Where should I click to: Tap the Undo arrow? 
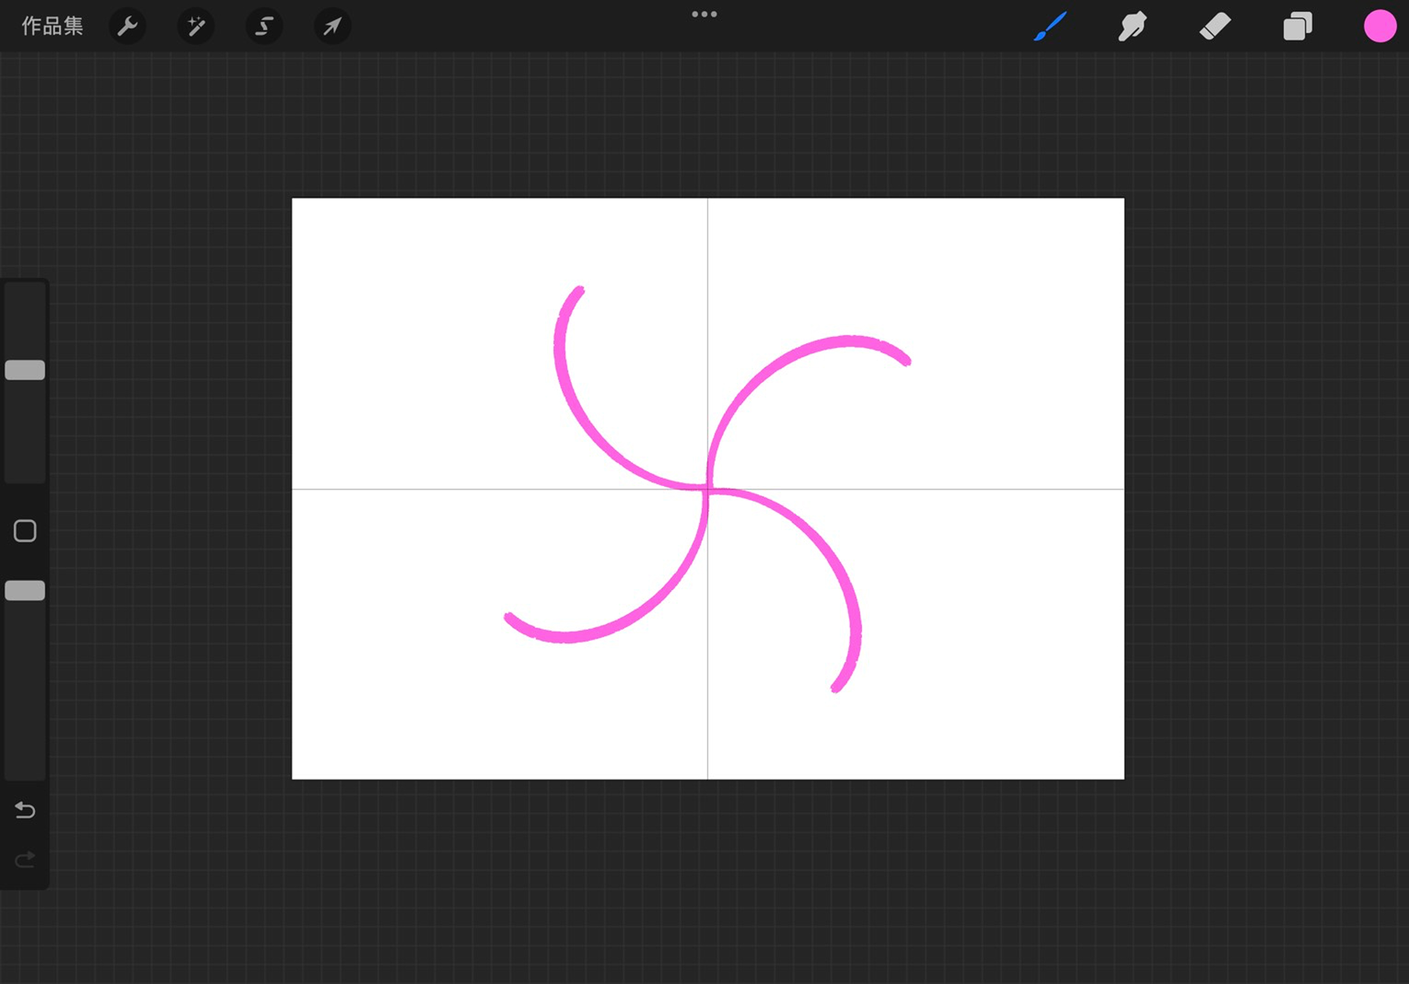click(x=25, y=811)
